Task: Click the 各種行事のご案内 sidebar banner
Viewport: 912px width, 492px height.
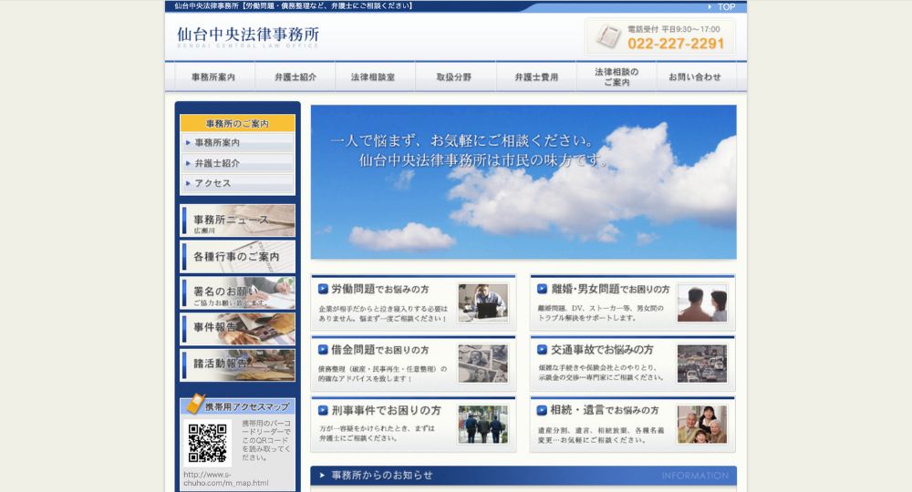Action: click(x=237, y=257)
